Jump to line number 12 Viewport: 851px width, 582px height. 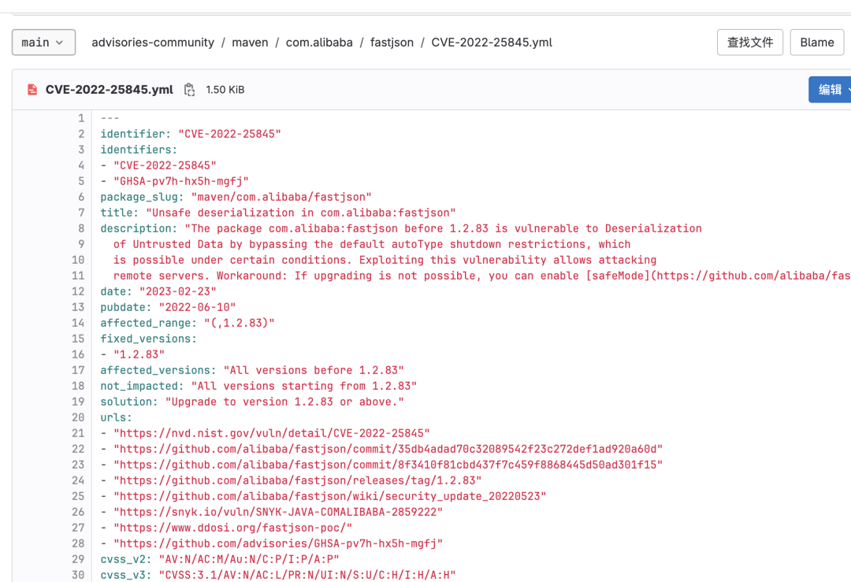(x=78, y=291)
